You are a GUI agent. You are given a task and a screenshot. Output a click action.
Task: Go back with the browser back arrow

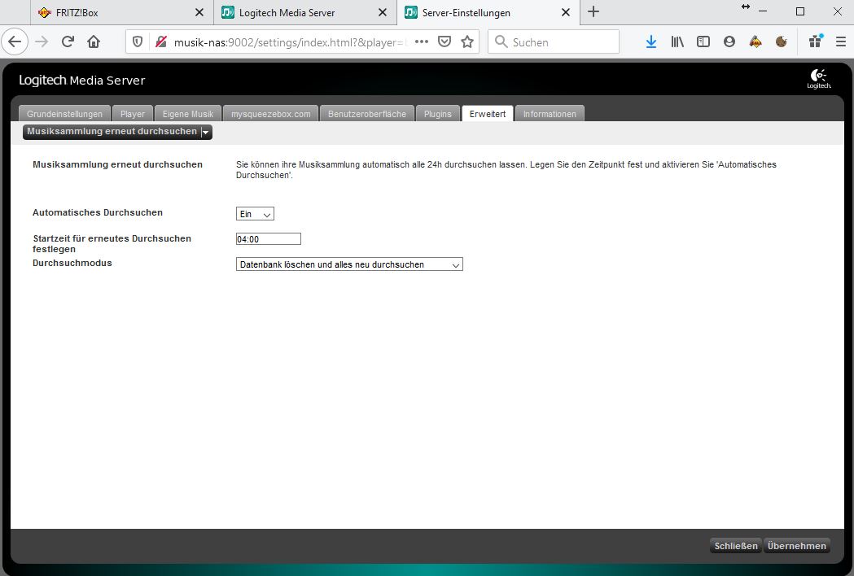pyautogui.click(x=15, y=42)
